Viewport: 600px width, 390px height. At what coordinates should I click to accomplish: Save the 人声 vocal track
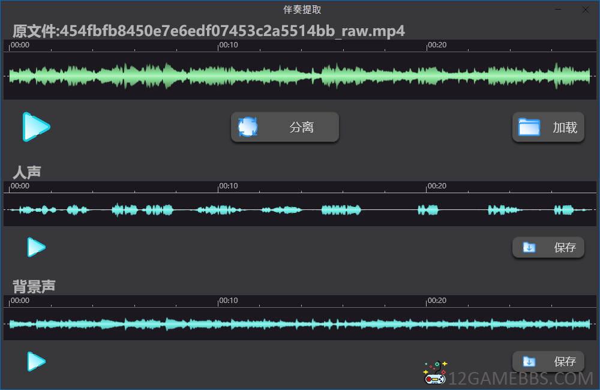tap(548, 247)
